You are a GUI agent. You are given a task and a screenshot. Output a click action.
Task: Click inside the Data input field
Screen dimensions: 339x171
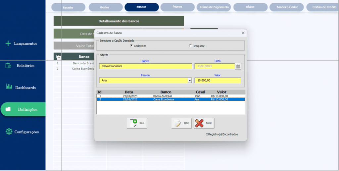click(215, 66)
